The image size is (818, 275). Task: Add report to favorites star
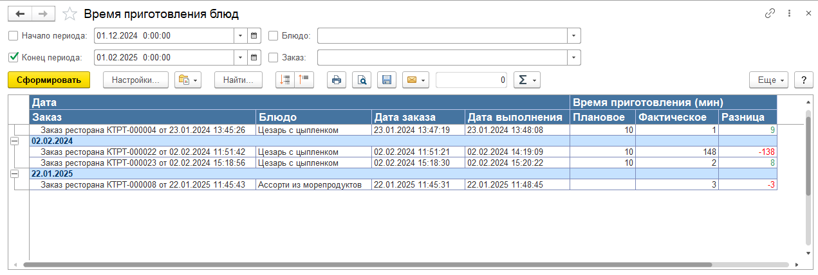click(72, 13)
